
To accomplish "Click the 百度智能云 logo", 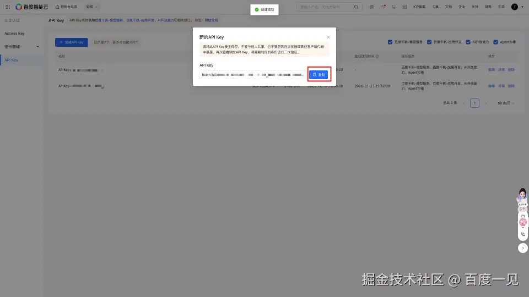I will (32, 7).
